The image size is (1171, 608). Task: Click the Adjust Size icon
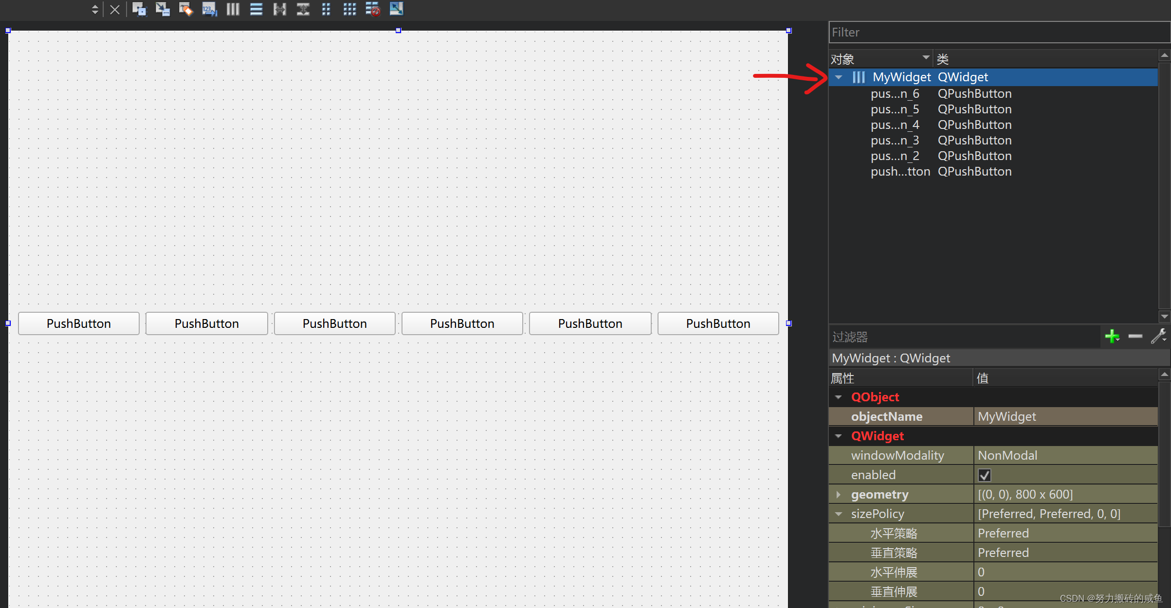(x=396, y=9)
